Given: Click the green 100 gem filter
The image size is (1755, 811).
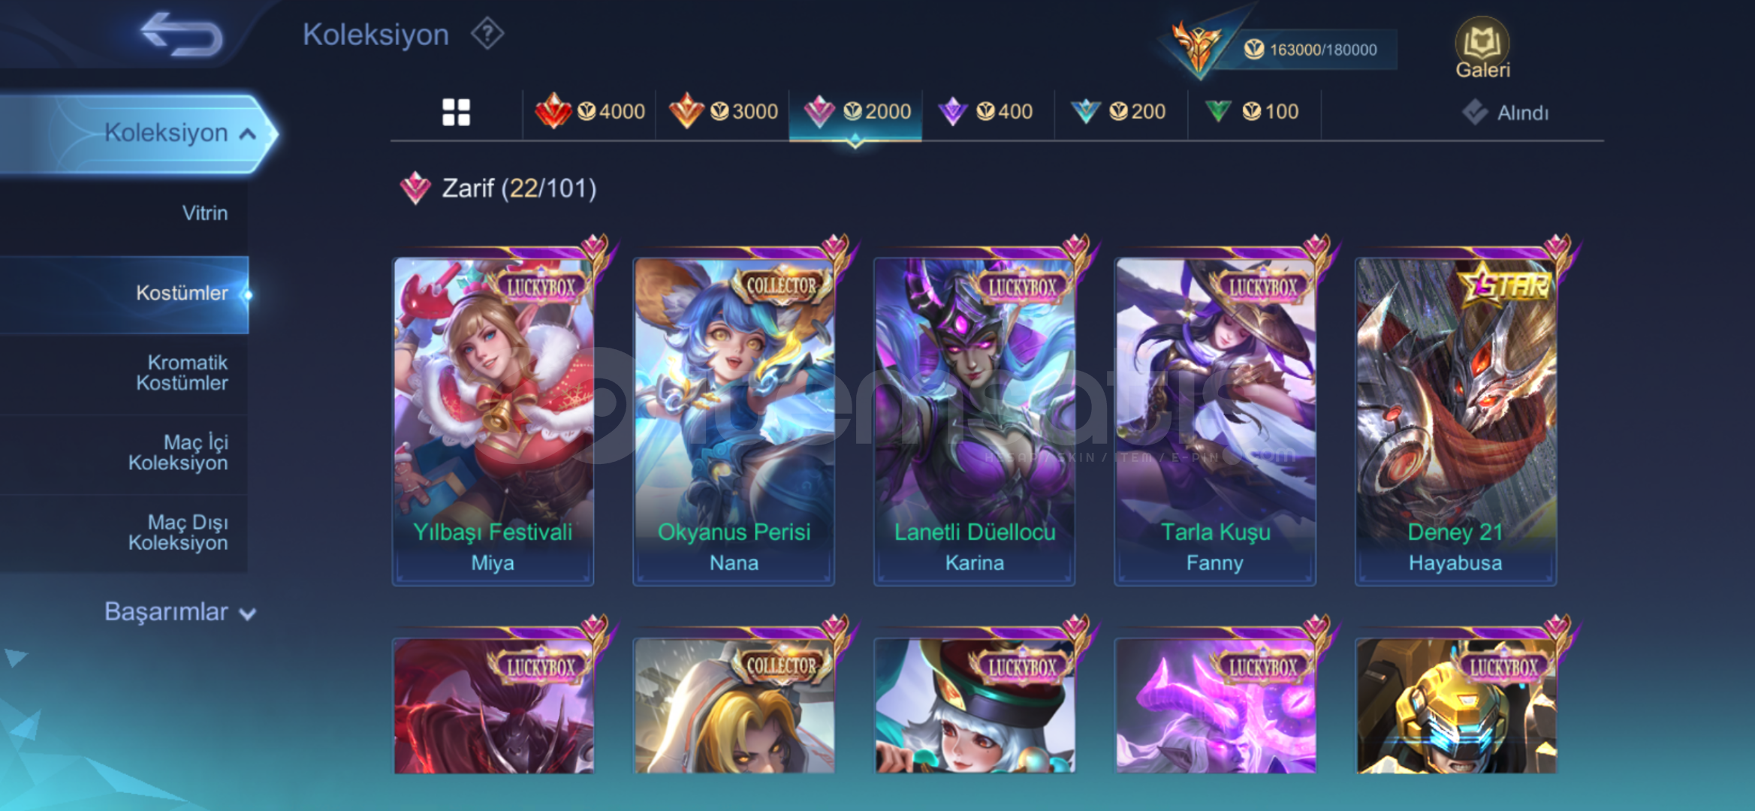Looking at the screenshot, I should click(1253, 112).
